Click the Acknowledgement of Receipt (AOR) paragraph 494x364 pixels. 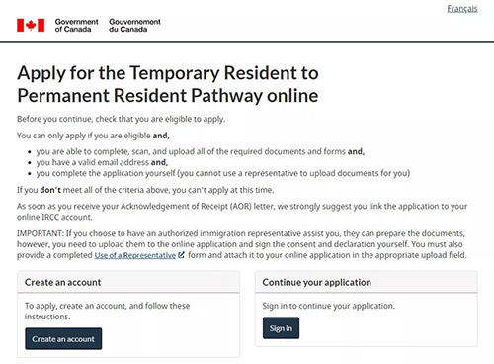pyautogui.click(x=242, y=212)
